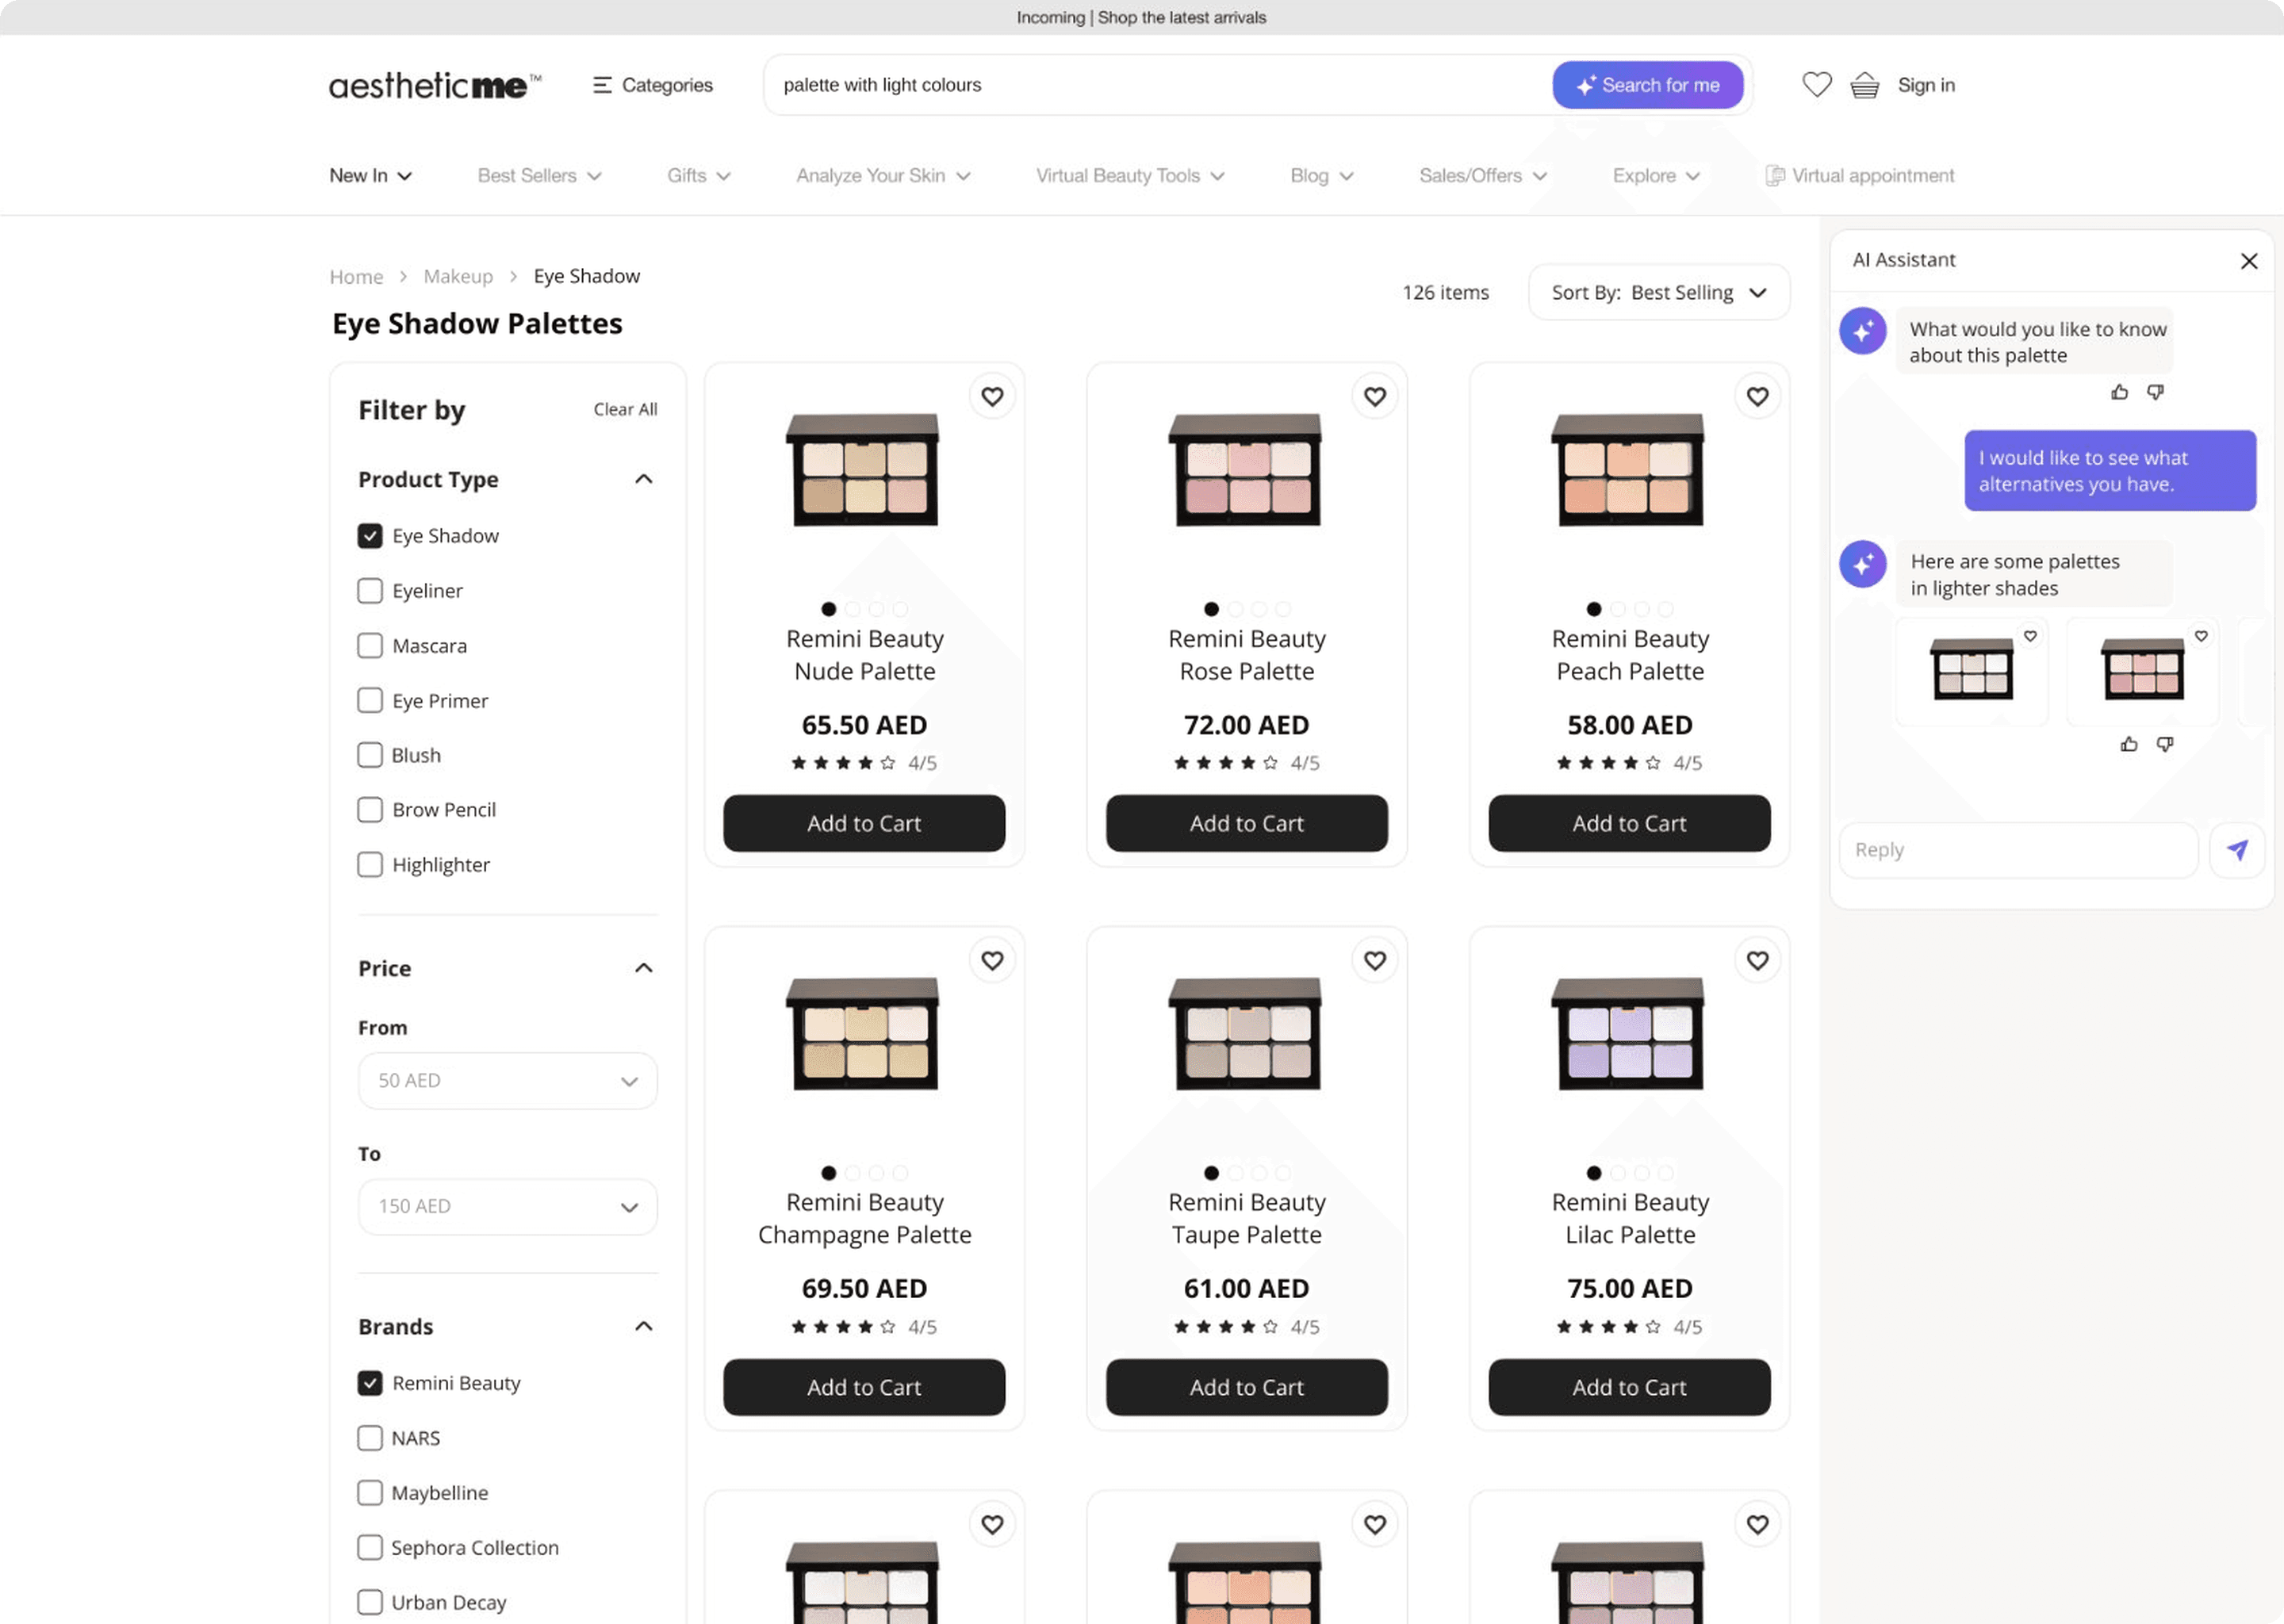This screenshot has height=1624, width=2284.
Task: Favorite the Nude Palette with heart icon
Action: click(992, 396)
